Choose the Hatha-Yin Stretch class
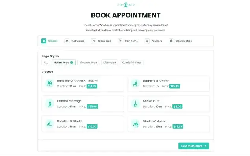Image resolution: width=250 pixels, height=156 pixels. pos(169,84)
